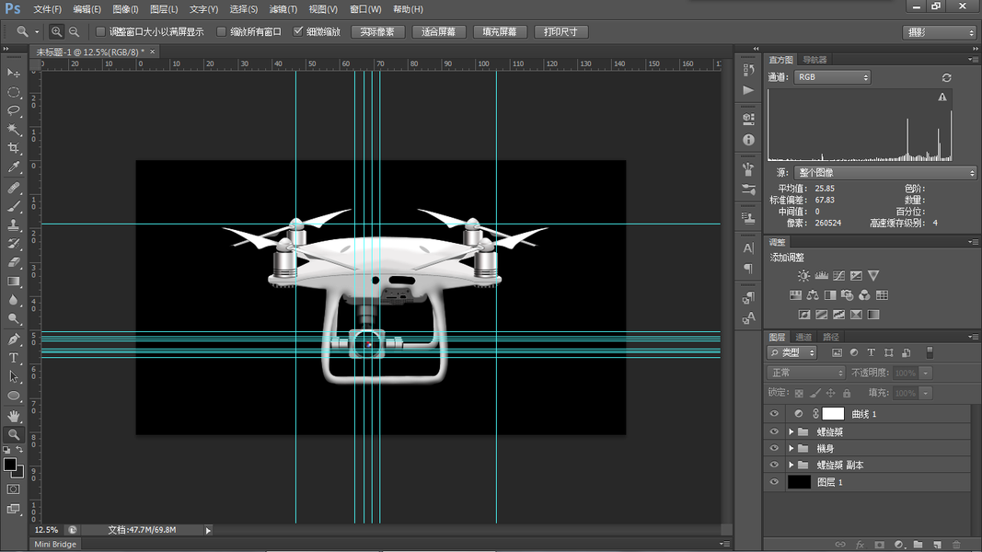Click the Zoom Out mode icon

[74, 32]
